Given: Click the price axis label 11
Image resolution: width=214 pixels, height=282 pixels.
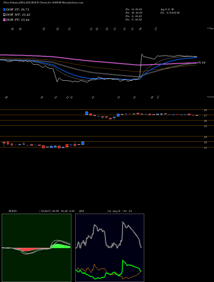Looking at the screenshot, I should click(x=205, y=148).
